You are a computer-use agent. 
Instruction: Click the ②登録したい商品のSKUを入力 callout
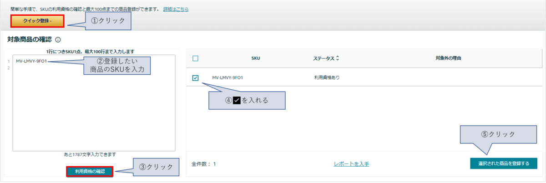point(117,66)
